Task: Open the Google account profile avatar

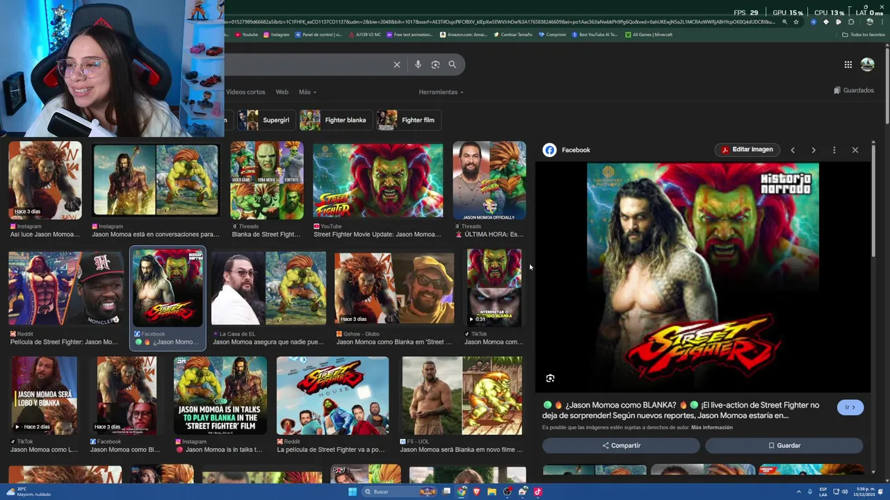Action: point(867,65)
